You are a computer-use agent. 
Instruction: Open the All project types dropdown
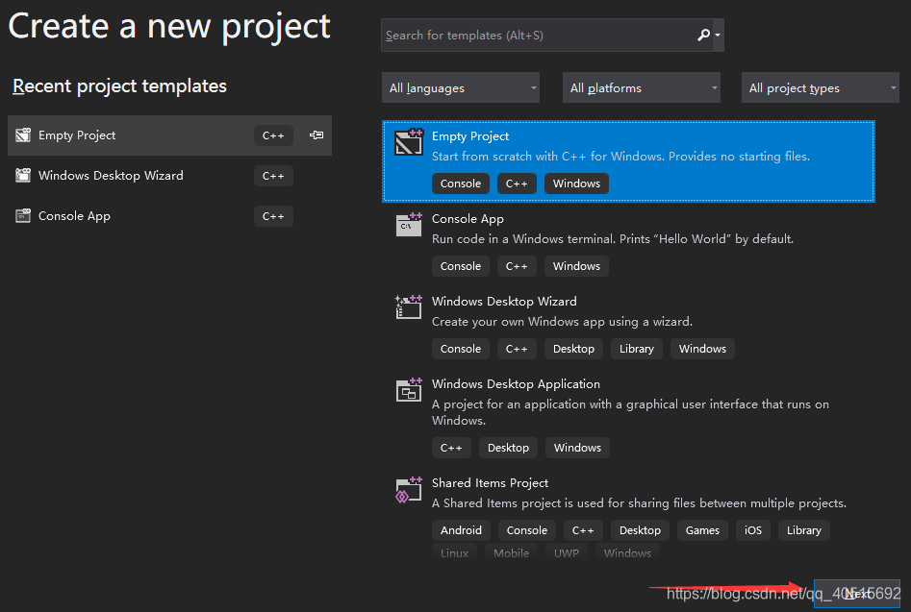click(x=820, y=86)
